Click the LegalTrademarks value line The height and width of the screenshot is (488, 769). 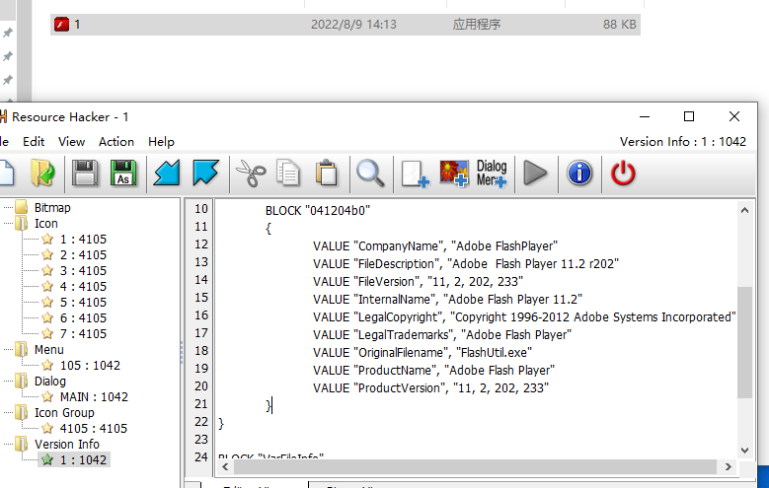442,334
